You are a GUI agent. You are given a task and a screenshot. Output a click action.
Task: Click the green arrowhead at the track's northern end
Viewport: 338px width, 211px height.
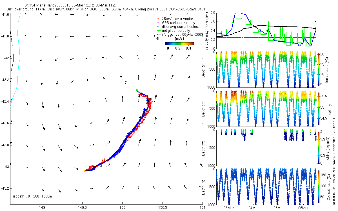click(x=137, y=90)
